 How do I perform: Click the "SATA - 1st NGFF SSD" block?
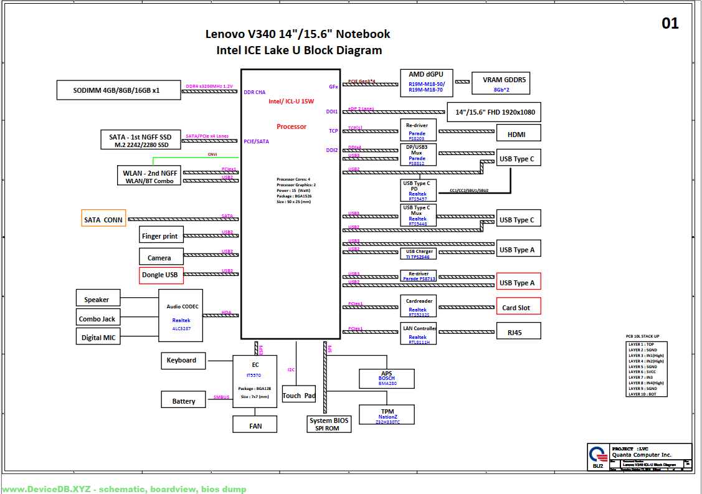141,140
